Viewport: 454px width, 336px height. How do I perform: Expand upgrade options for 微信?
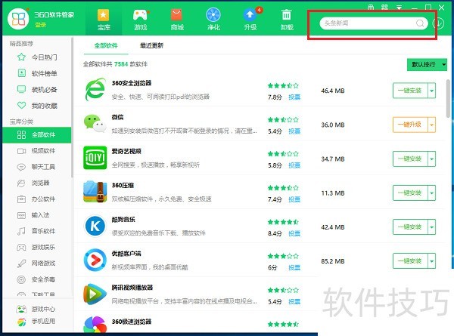point(432,125)
